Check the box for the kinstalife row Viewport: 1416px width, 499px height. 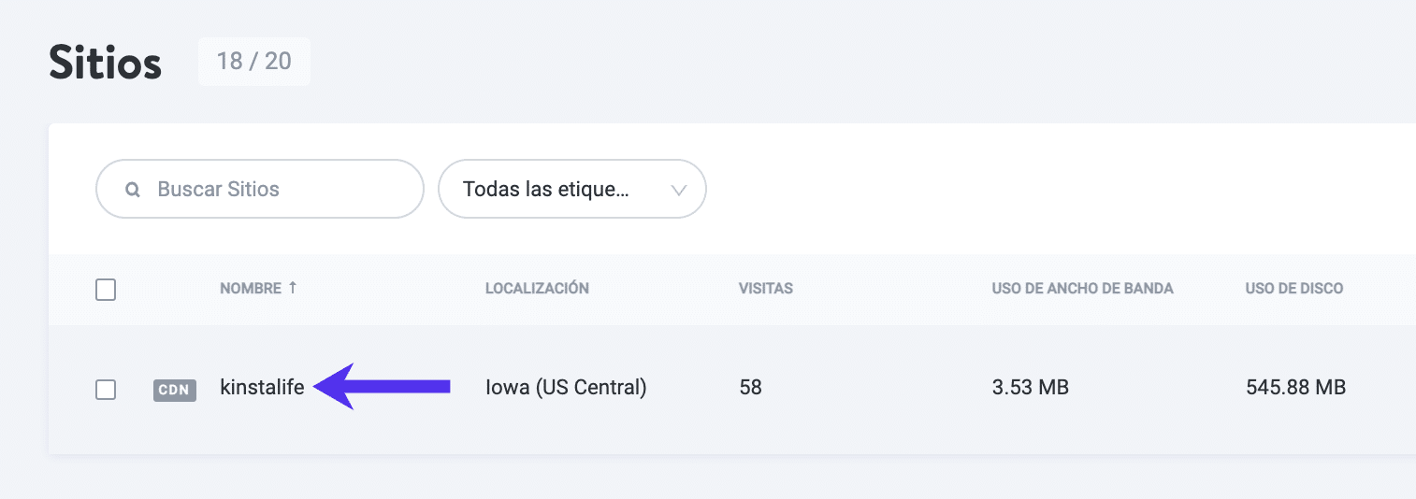click(106, 390)
